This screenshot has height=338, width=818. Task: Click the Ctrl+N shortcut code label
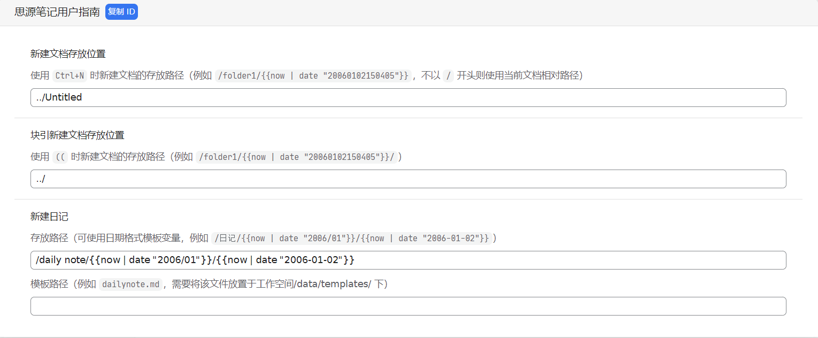[x=70, y=75]
